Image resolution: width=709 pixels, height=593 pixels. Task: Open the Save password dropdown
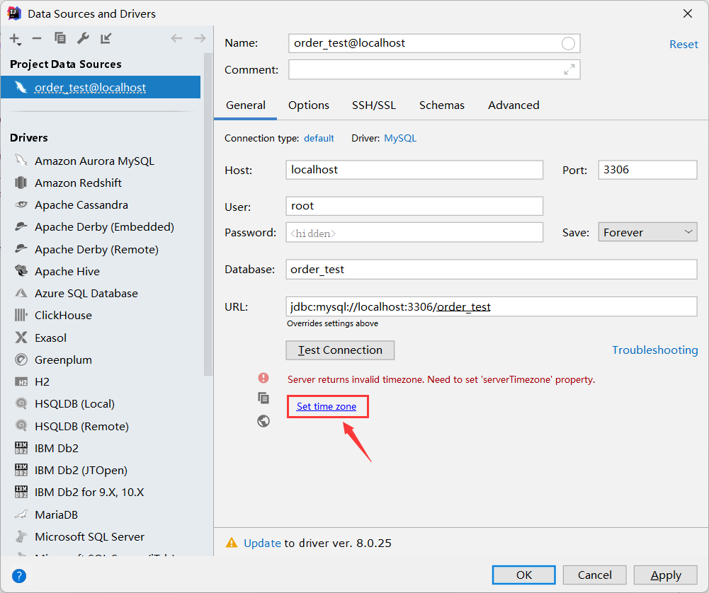(x=647, y=232)
